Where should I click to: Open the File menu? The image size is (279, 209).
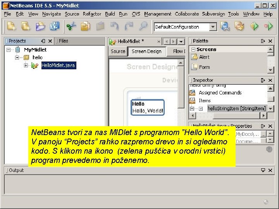point(7,14)
